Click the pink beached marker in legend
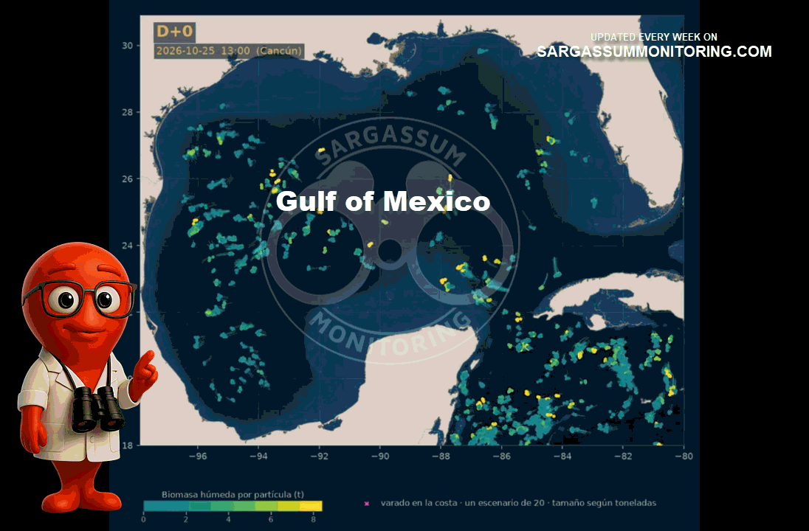The height and width of the screenshot is (531, 809). click(367, 504)
